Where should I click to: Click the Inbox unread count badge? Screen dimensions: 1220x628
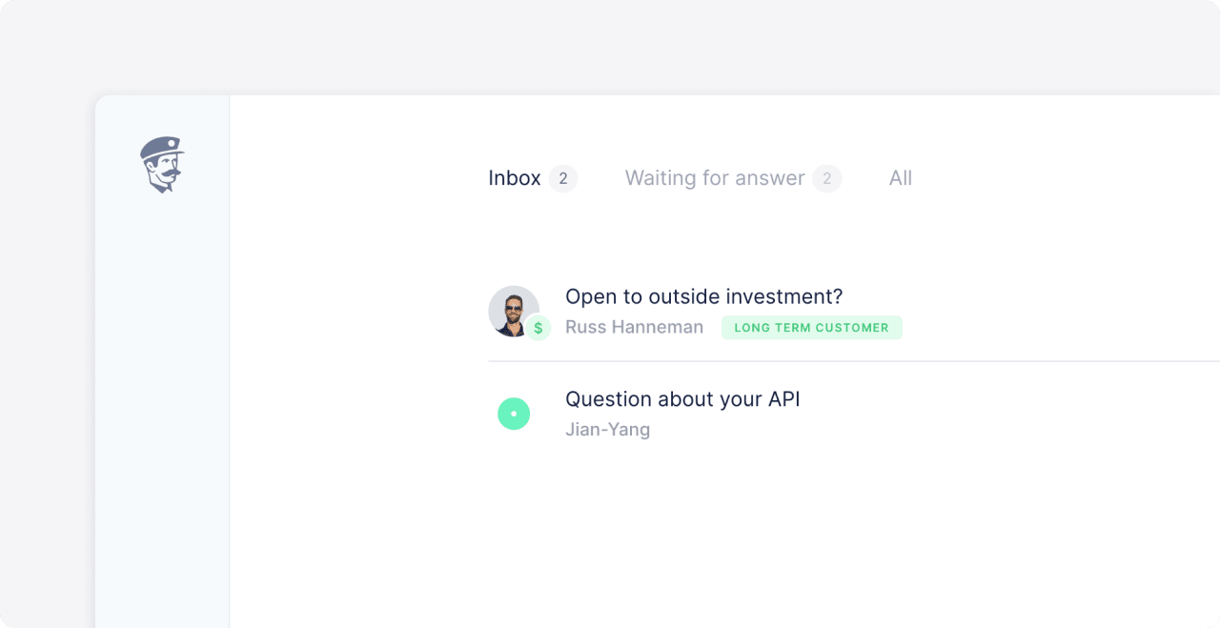(563, 178)
